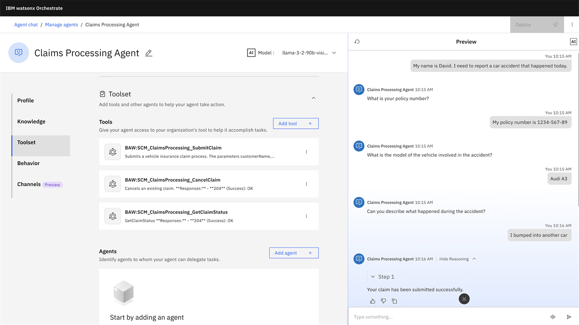This screenshot has height=325, width=579.
Task: Open the Model selection dropdown
Action: [309, 53]
